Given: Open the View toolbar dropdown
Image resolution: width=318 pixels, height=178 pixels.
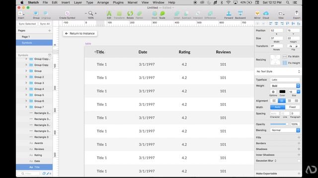Looking at the screenshot, I should [x=281, y=14].
